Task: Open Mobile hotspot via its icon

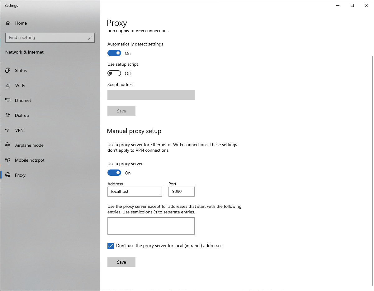Action: point(8,160)
